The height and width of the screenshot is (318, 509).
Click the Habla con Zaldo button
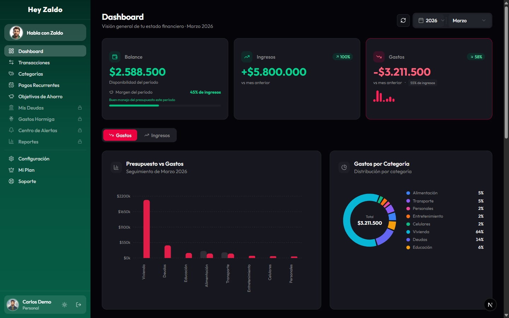tap(45, 32)
